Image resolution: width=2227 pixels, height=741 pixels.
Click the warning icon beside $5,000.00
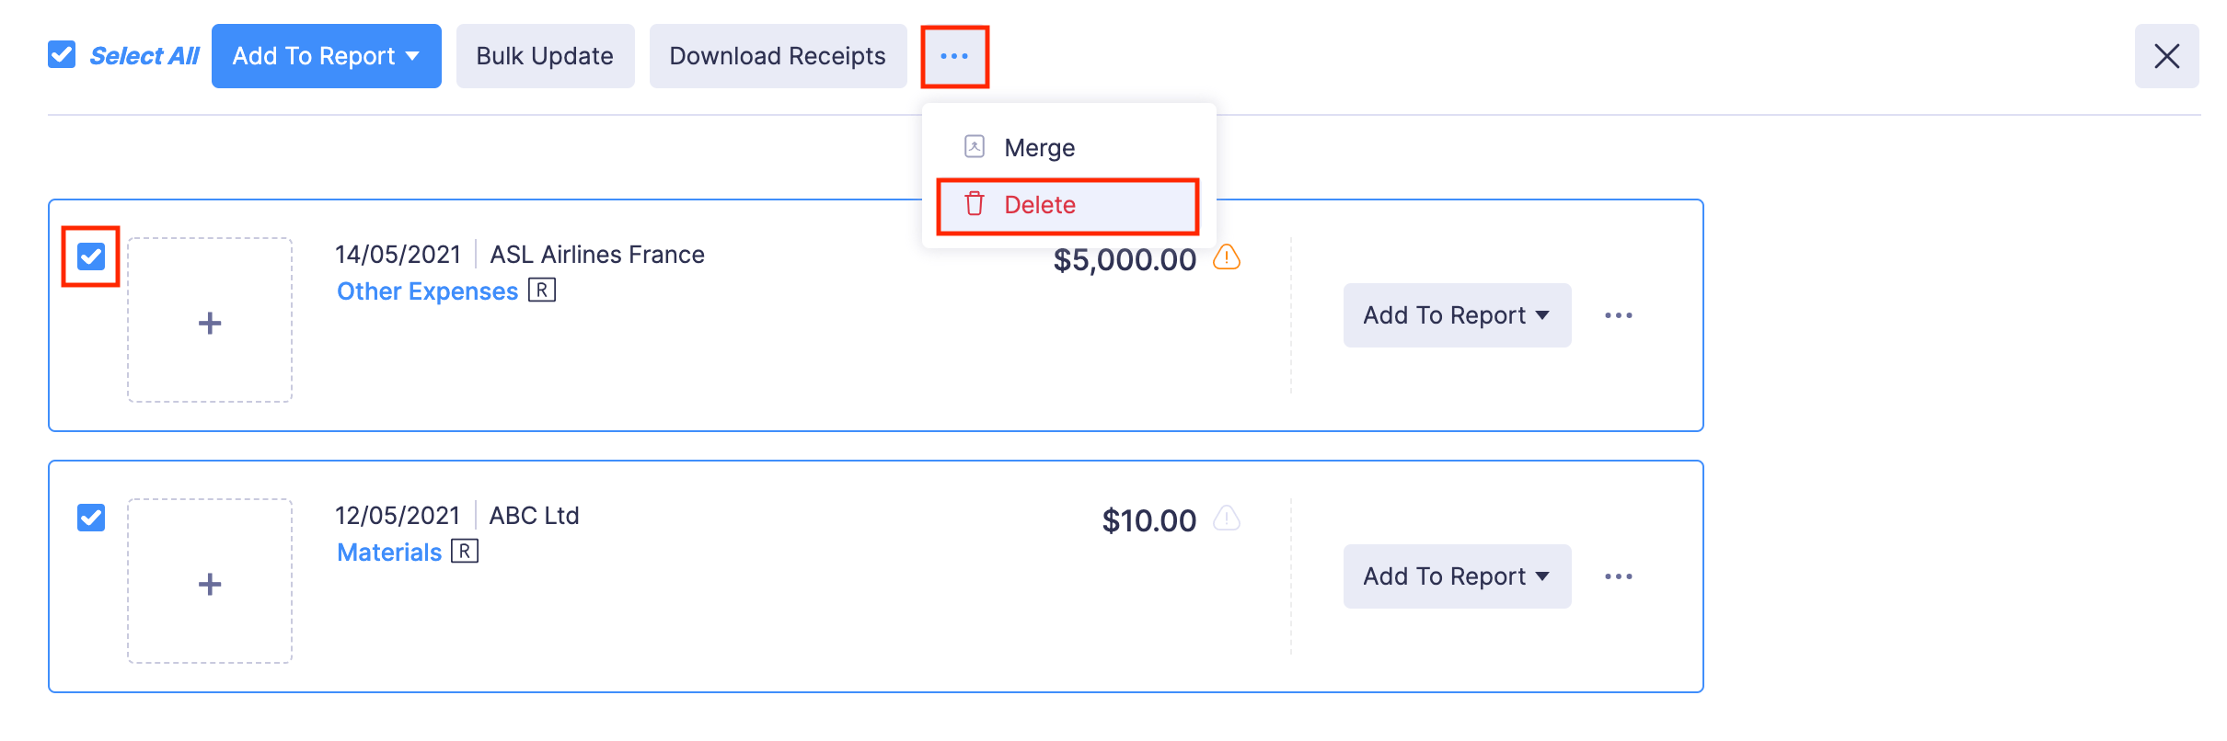pos(1228,259)
